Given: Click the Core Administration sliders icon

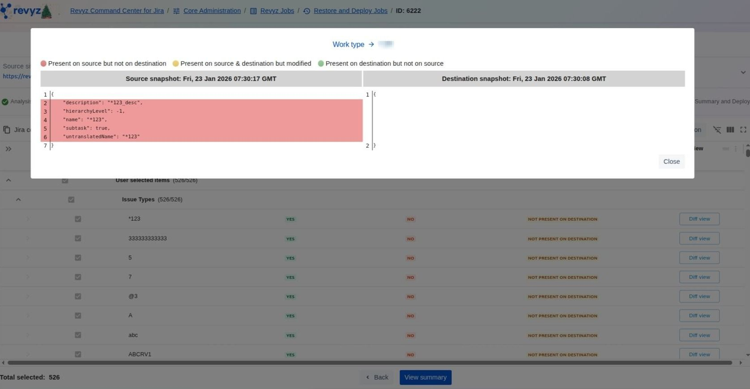Looking at the screenshot, I should [176, 11].
